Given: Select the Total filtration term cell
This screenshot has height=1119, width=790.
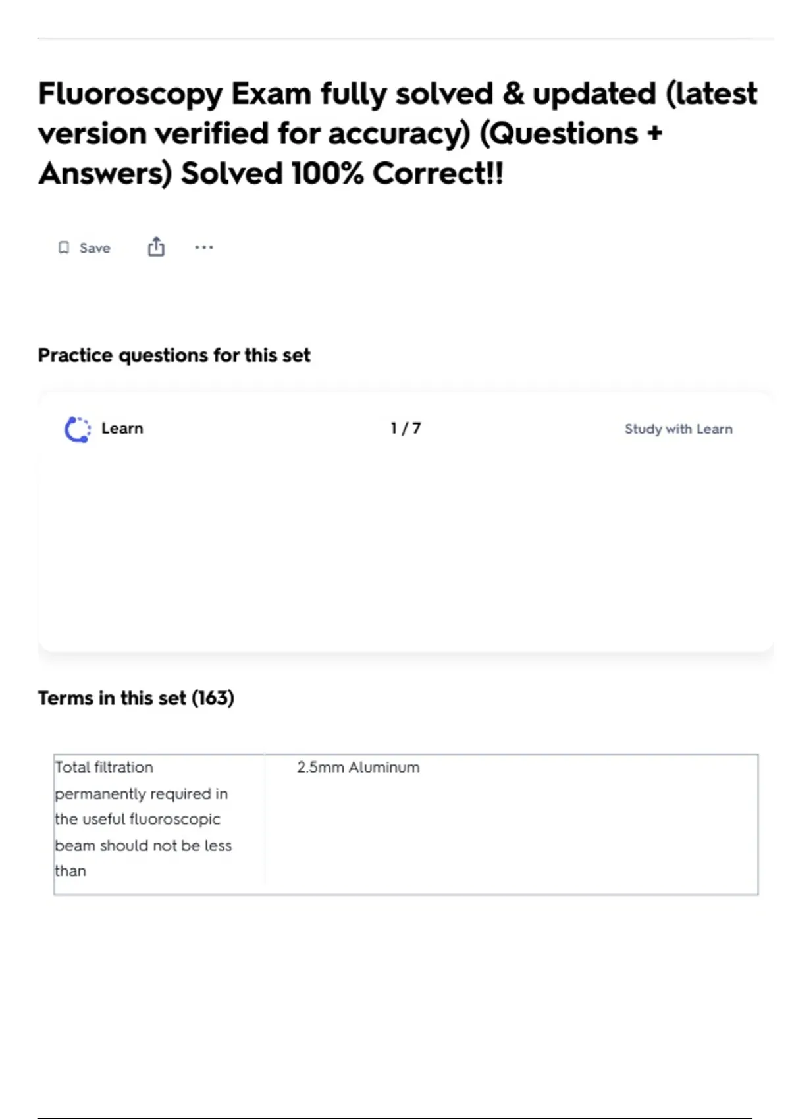Looking at the screenshot, I should (x=144, y=819).
